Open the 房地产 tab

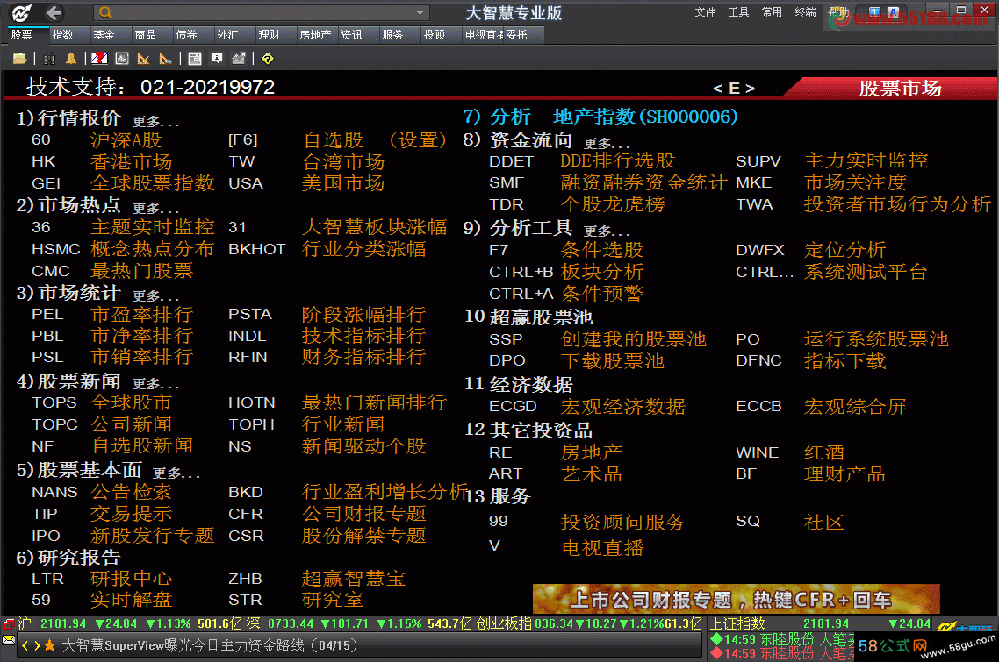(x=315, y=35)
